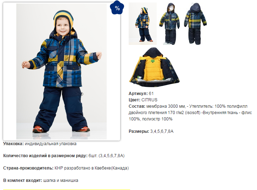The width and height of the screenshot is (257, 190).
Task: Click the "мембрана 3000 мм" composition text
Action: [166, 106]
